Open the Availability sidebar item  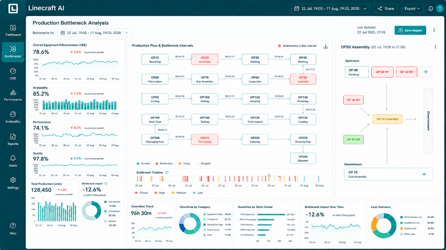(13, 117)
